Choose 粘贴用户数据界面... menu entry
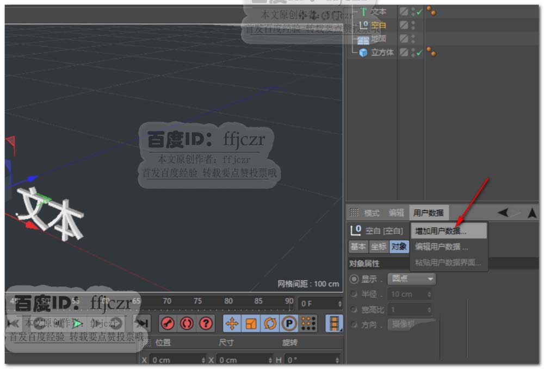This screenshot has height=369, width=544. pyautogui.click(x=449, y=262)
